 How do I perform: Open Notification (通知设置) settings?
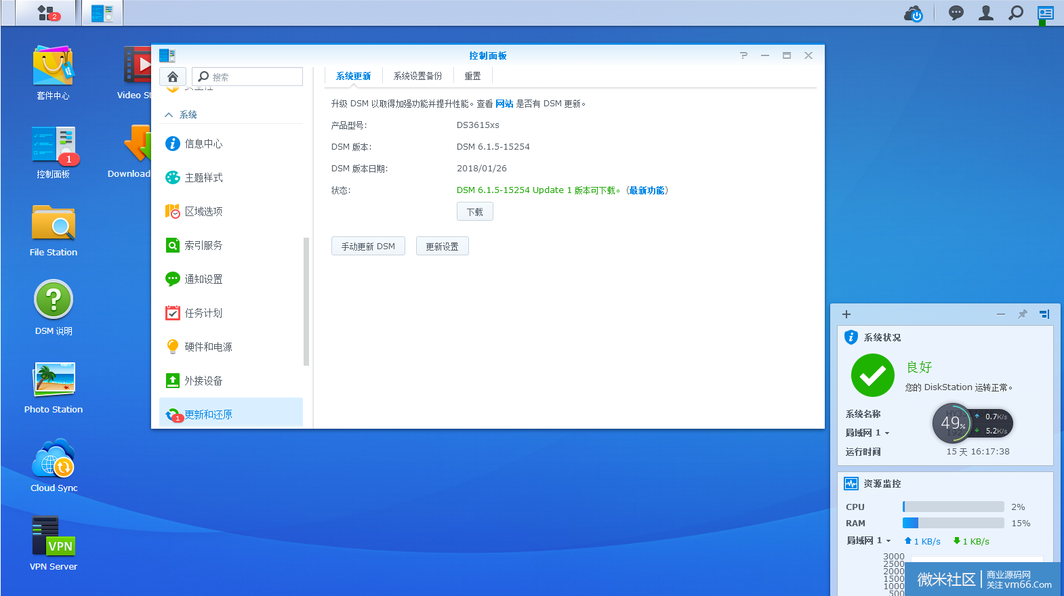[231, 279]
